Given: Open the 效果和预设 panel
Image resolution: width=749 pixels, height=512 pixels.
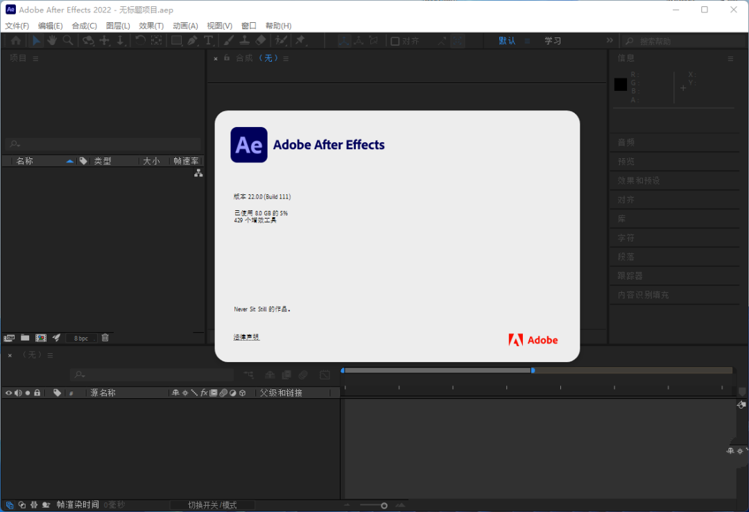Looking at the screenshot, I should [x=638, y=180].
